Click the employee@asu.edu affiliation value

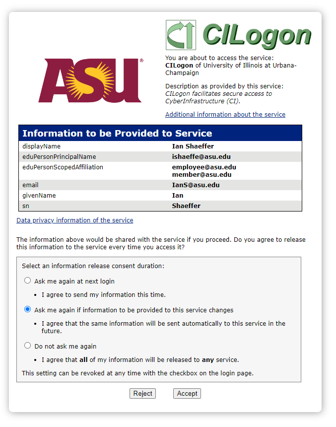[x=204, y=167]
